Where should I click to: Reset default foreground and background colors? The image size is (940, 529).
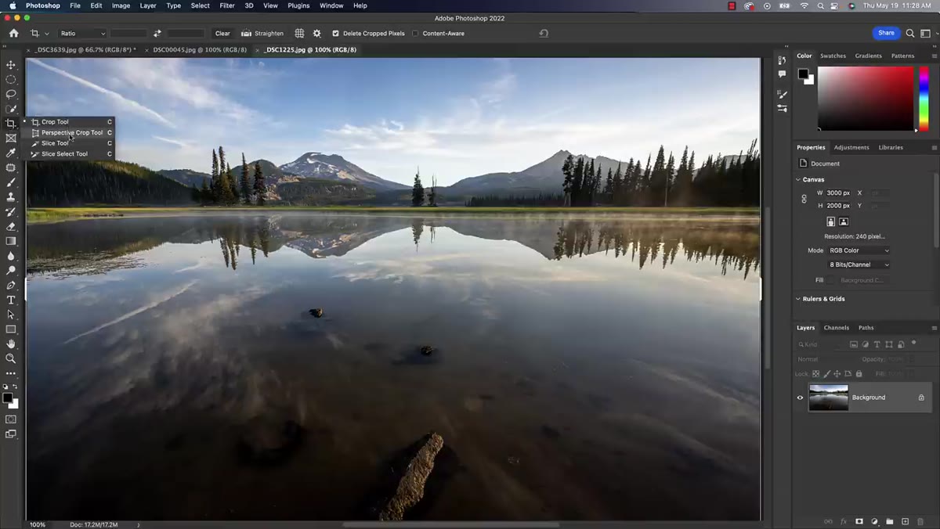click(x=5, y=387)
